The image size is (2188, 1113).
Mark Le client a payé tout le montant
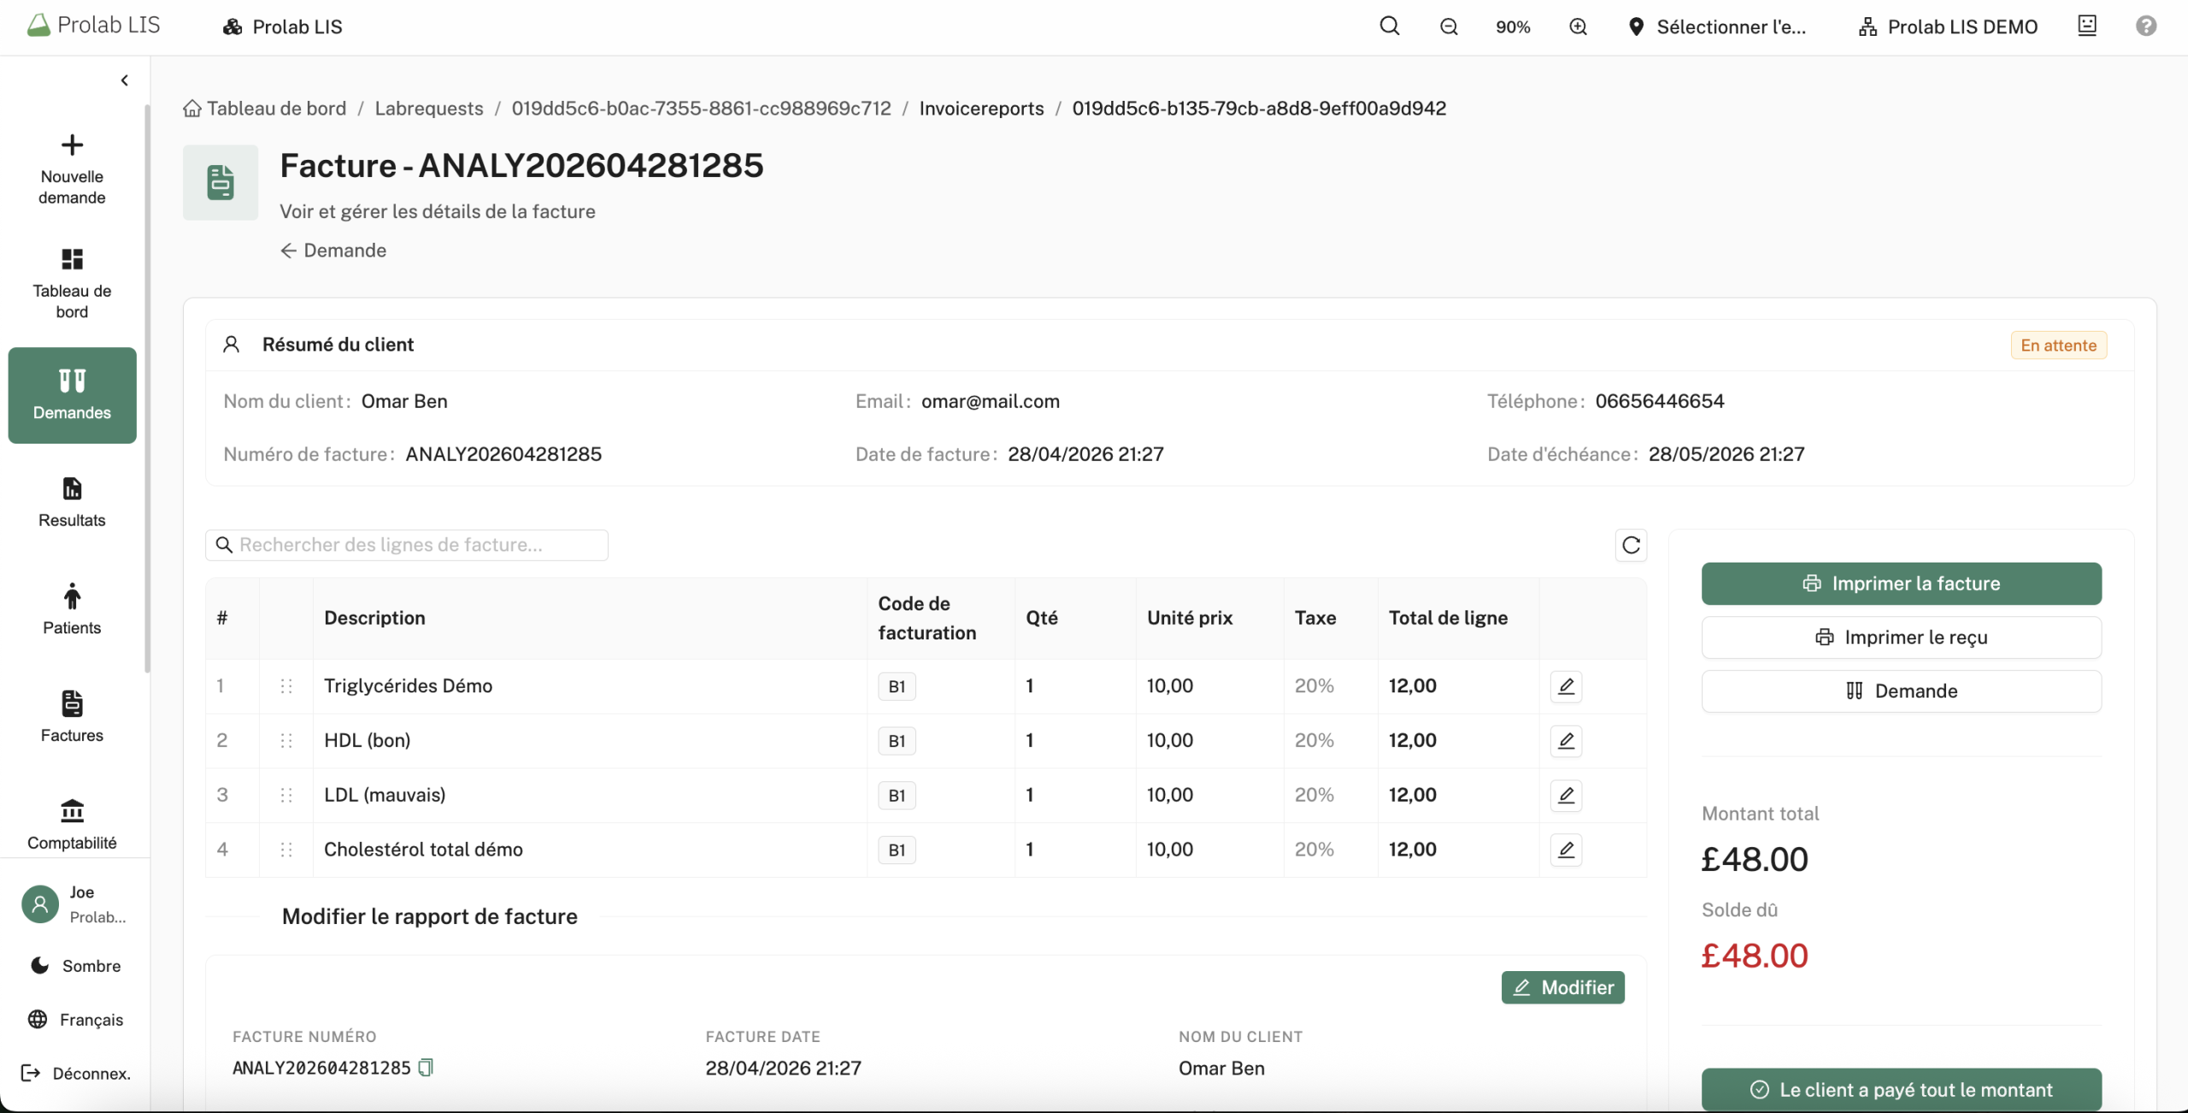point(1901,1090)
